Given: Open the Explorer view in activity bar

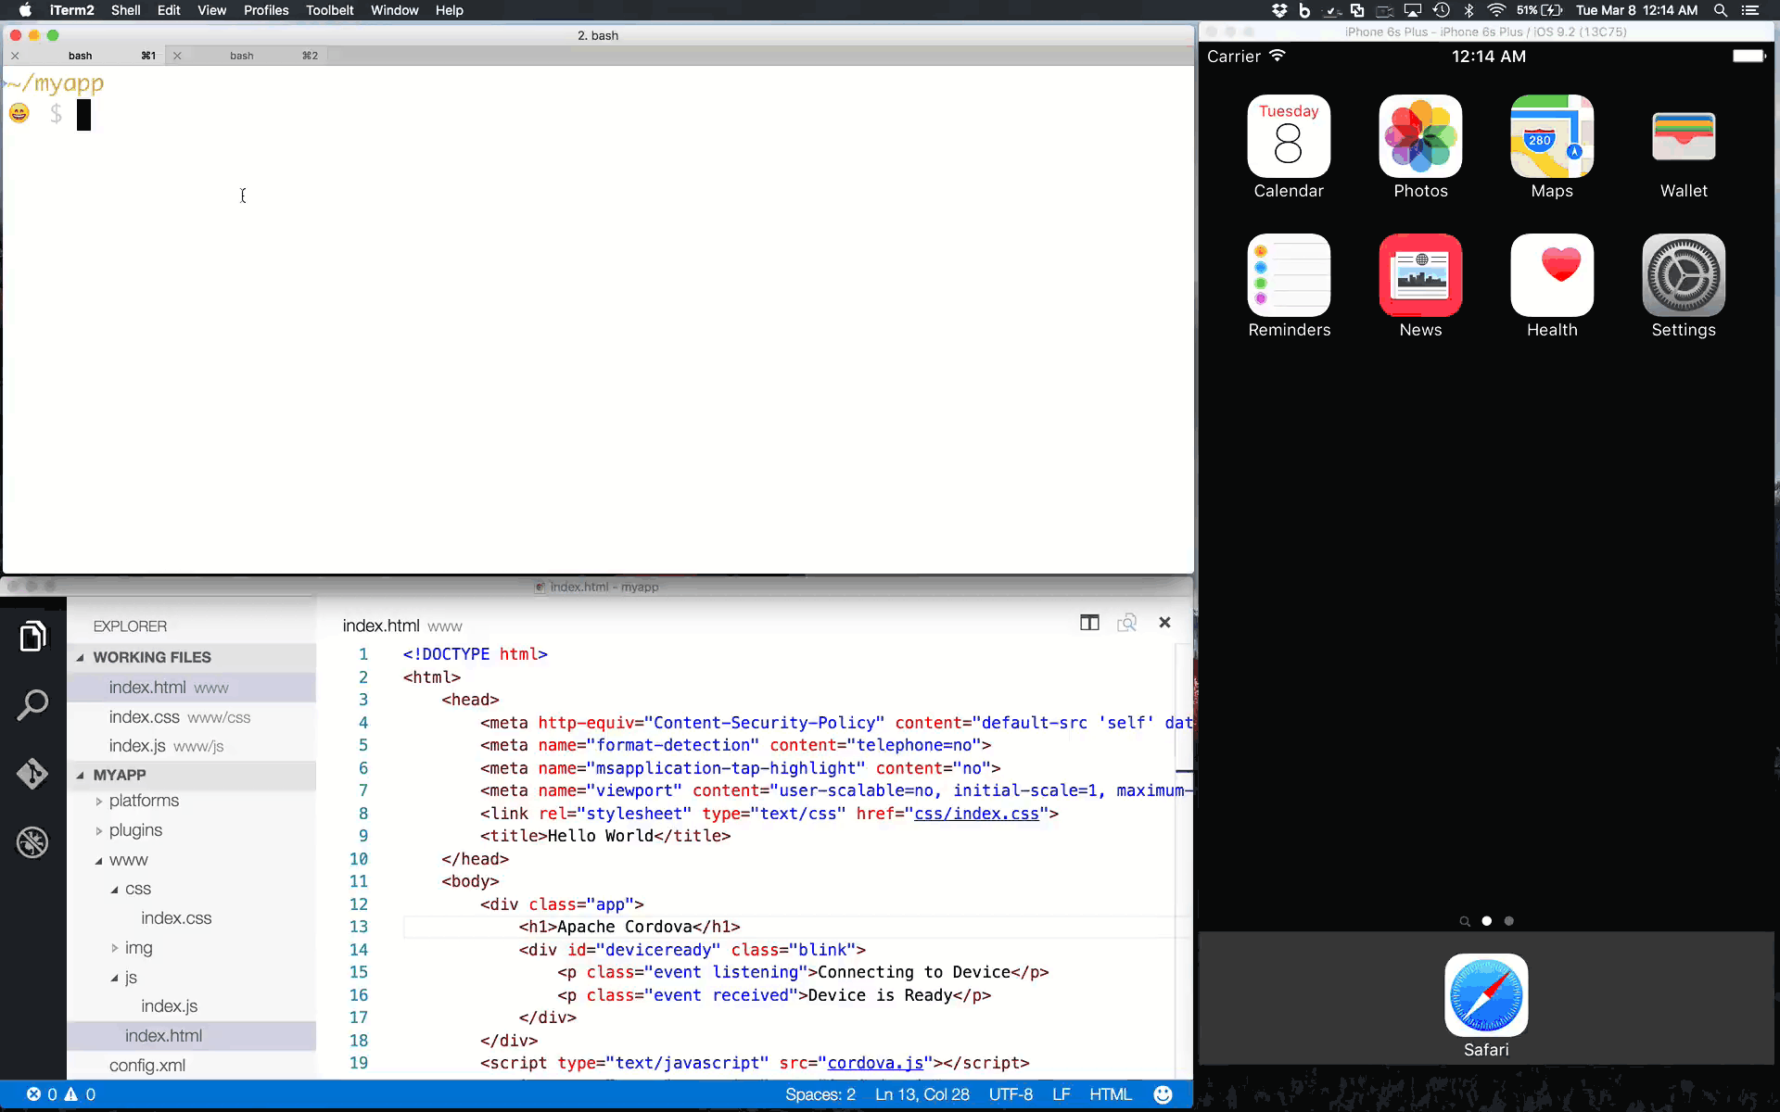Looking at the screenshot, I should point(32,637).
